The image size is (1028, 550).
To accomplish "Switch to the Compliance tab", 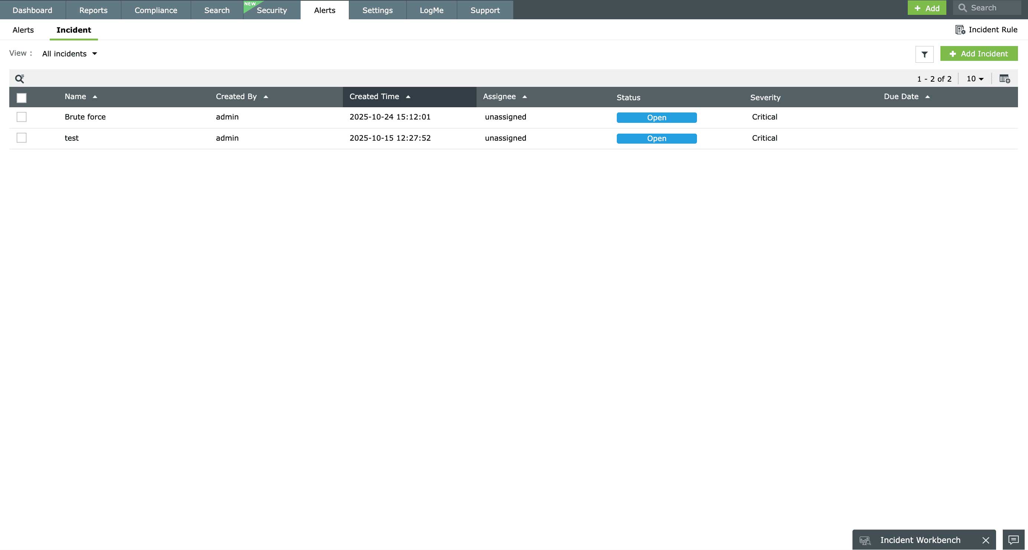I will (x=155, y=10).
